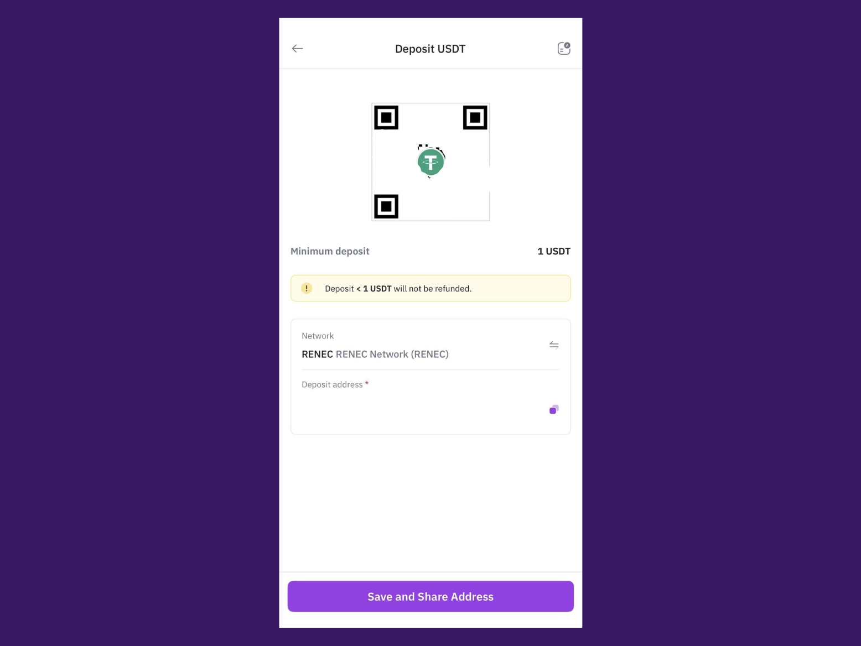This screenshot has width=861, height=646.
Task: Click the 1 USDT minimum amount value
Action: click(x=554, y=251)
